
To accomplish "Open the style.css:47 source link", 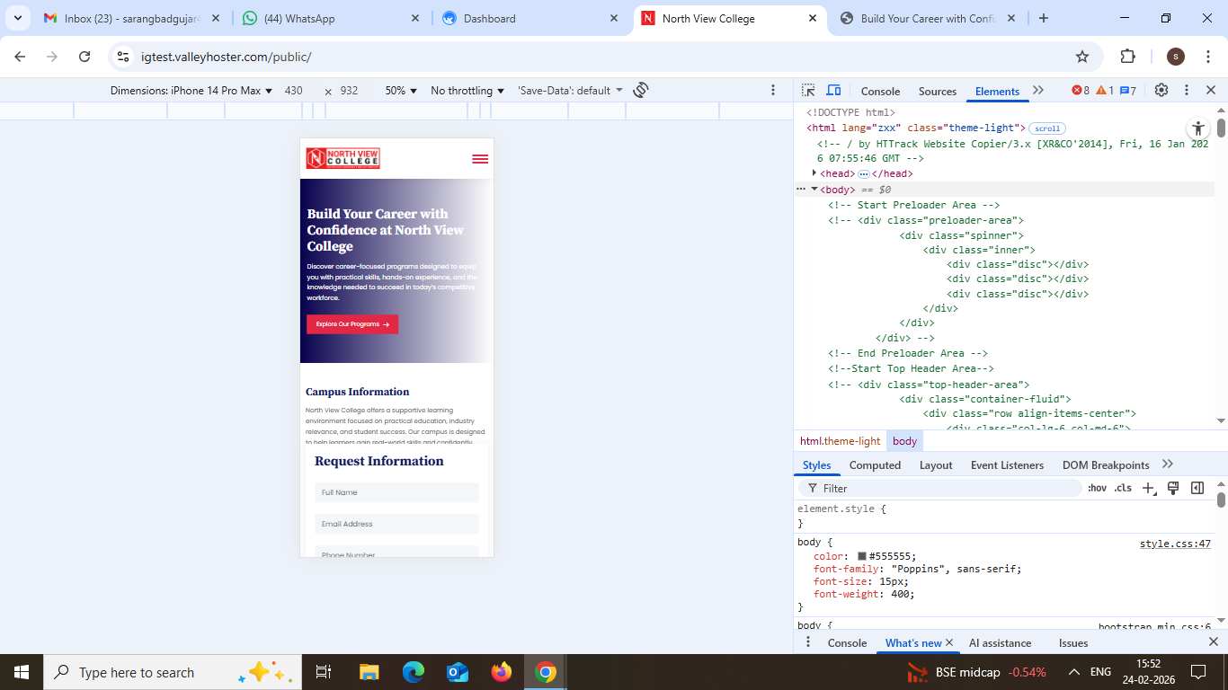I will point(1175,544).
